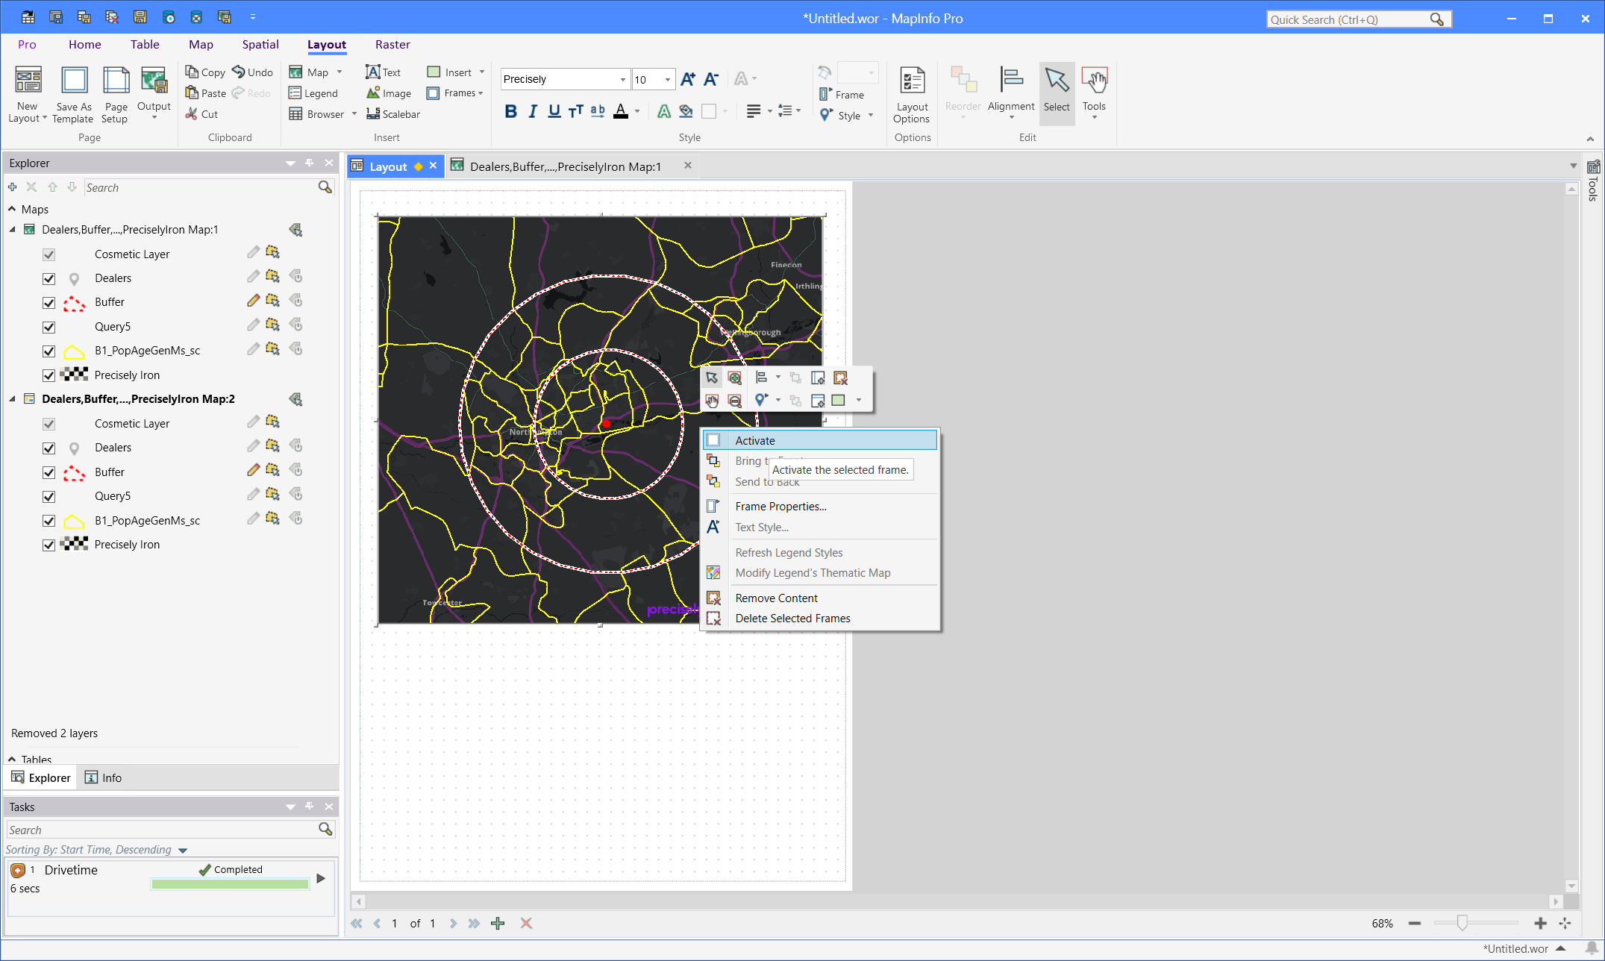Apply bold text formatting
The image size is (1605, 961).
510,111
